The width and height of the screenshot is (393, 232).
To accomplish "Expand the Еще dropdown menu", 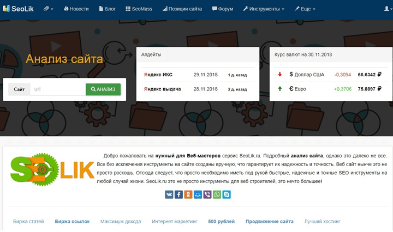I will point(305,9).
